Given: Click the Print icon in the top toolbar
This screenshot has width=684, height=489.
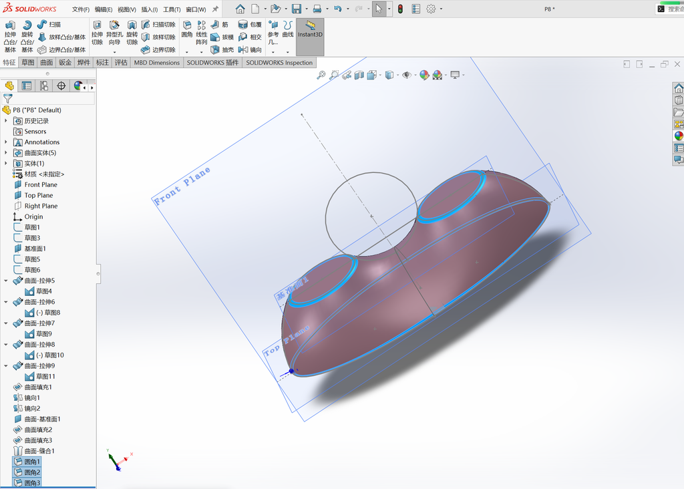Looking at the screenshot, I should pos(317,9).
